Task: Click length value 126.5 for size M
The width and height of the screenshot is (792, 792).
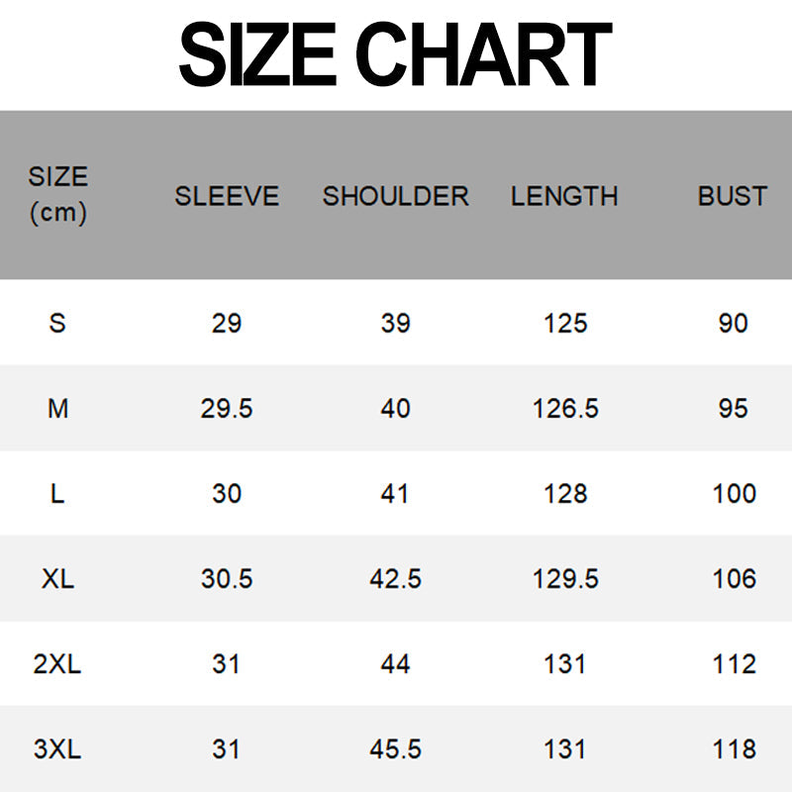Action: (x=565, y=408)
